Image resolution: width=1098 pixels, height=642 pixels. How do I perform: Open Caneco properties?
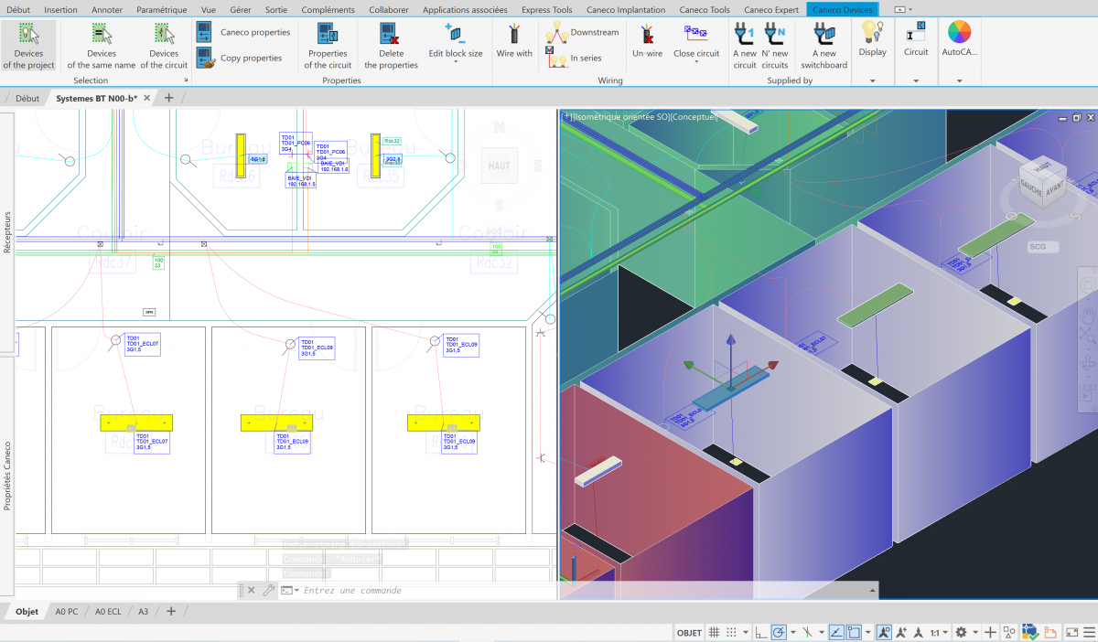(244, 32)
